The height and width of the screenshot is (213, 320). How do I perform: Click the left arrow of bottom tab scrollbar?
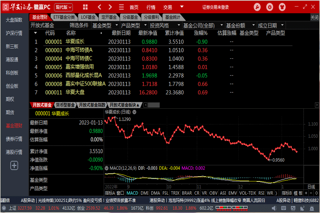146,105
